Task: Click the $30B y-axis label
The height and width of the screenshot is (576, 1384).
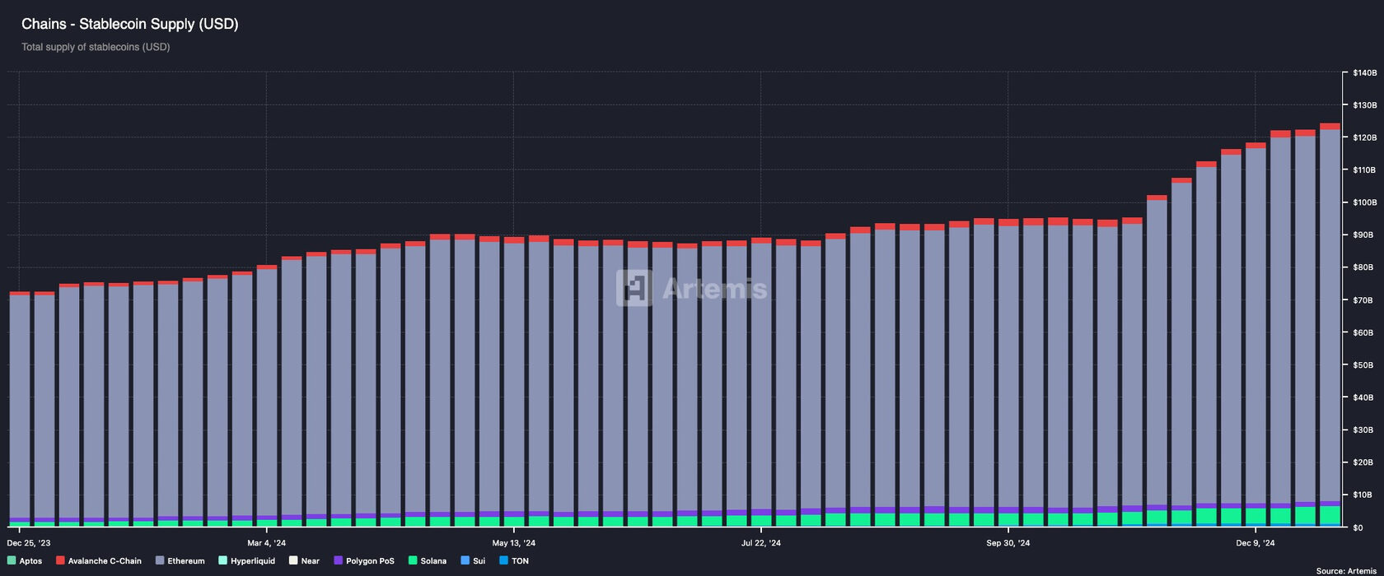Action: (1363, 430)
